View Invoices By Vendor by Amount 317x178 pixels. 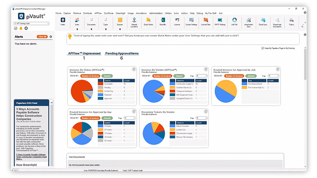[179, 76]
